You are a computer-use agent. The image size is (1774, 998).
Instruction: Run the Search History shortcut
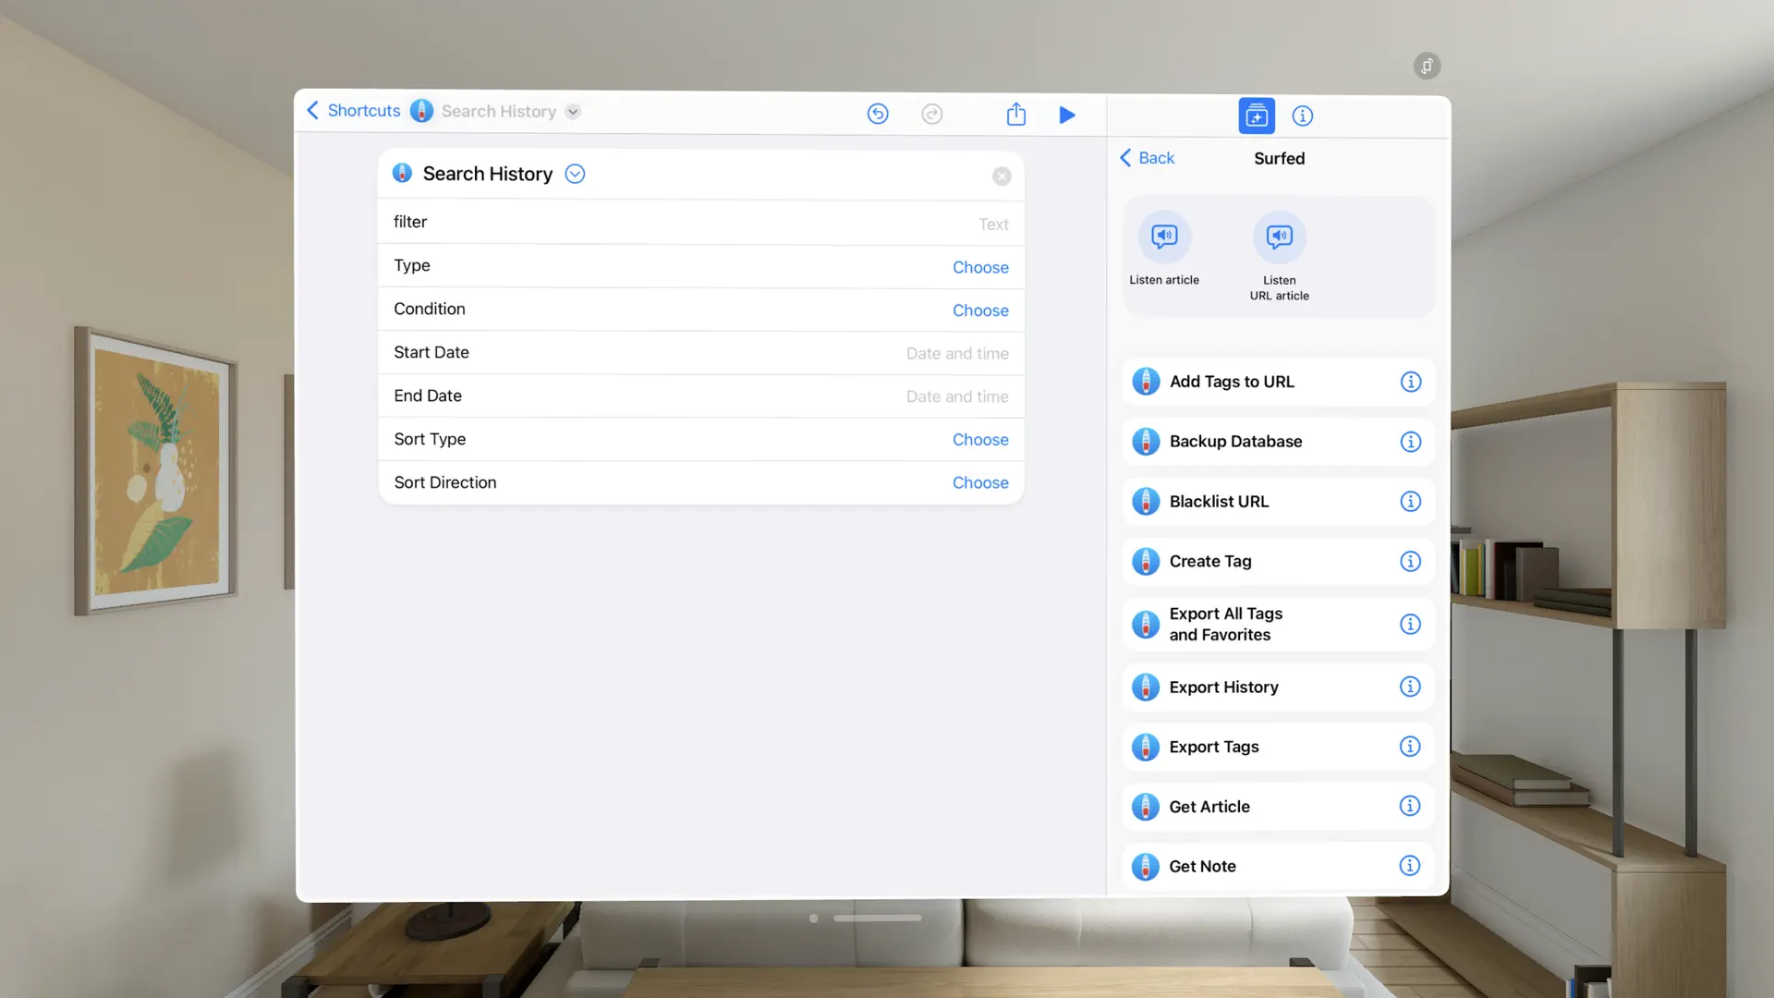coord(1067,115)
